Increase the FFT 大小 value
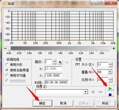This screenshot has height=110, width=119. point(110,63)
